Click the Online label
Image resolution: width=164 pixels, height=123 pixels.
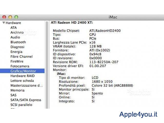tap(65, 97)
